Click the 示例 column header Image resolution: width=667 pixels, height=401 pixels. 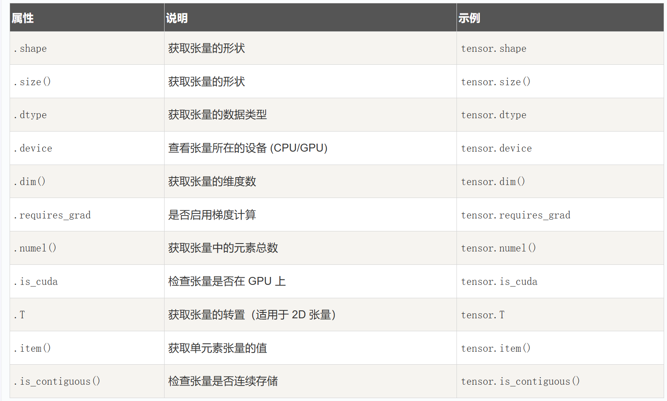coord(469,18)
